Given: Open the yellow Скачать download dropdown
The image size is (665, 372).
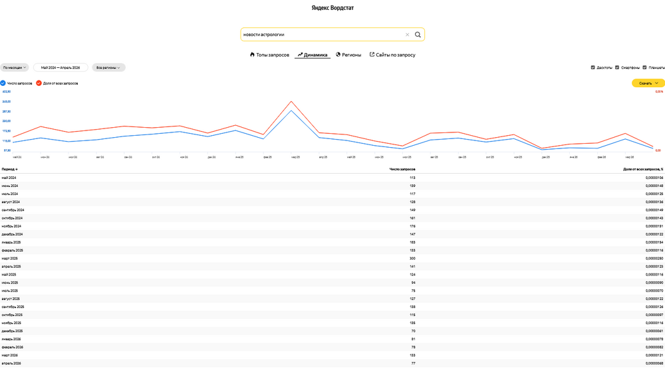Looking at the screenshot, I should [648, 83].
